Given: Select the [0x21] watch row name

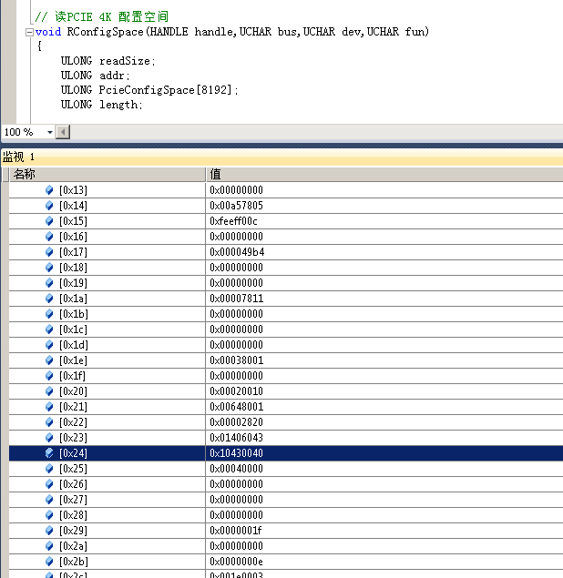Looking at the screenshot, I should click(x=73, y=407).
